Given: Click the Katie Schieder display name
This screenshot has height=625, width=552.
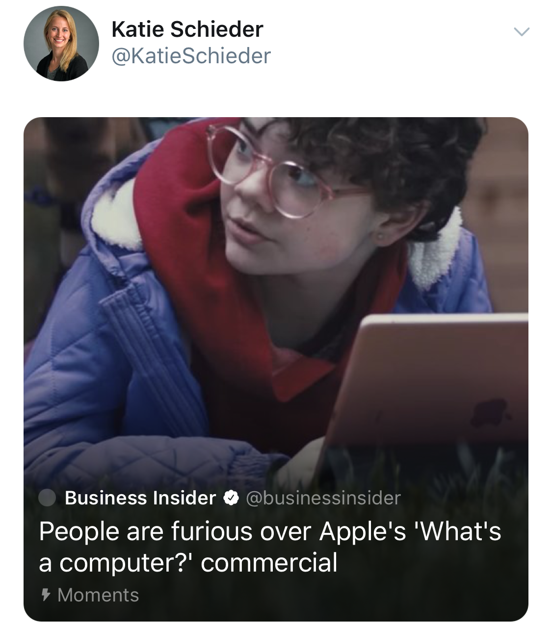Looking at the screenshot, I should click(x=187, y=29).
